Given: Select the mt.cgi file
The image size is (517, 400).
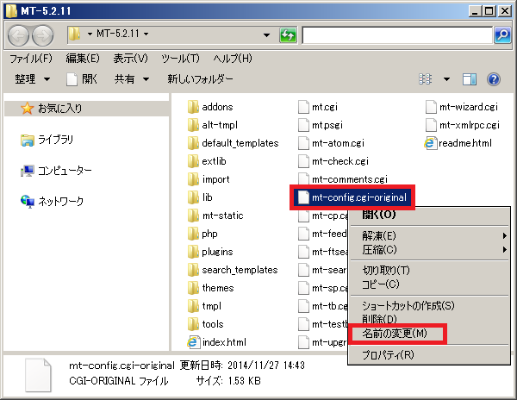Looking at the screenshot, I should tap(317, 107).
